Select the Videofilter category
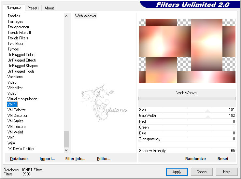Screen dimensions: 241x179 coord(15,88)
